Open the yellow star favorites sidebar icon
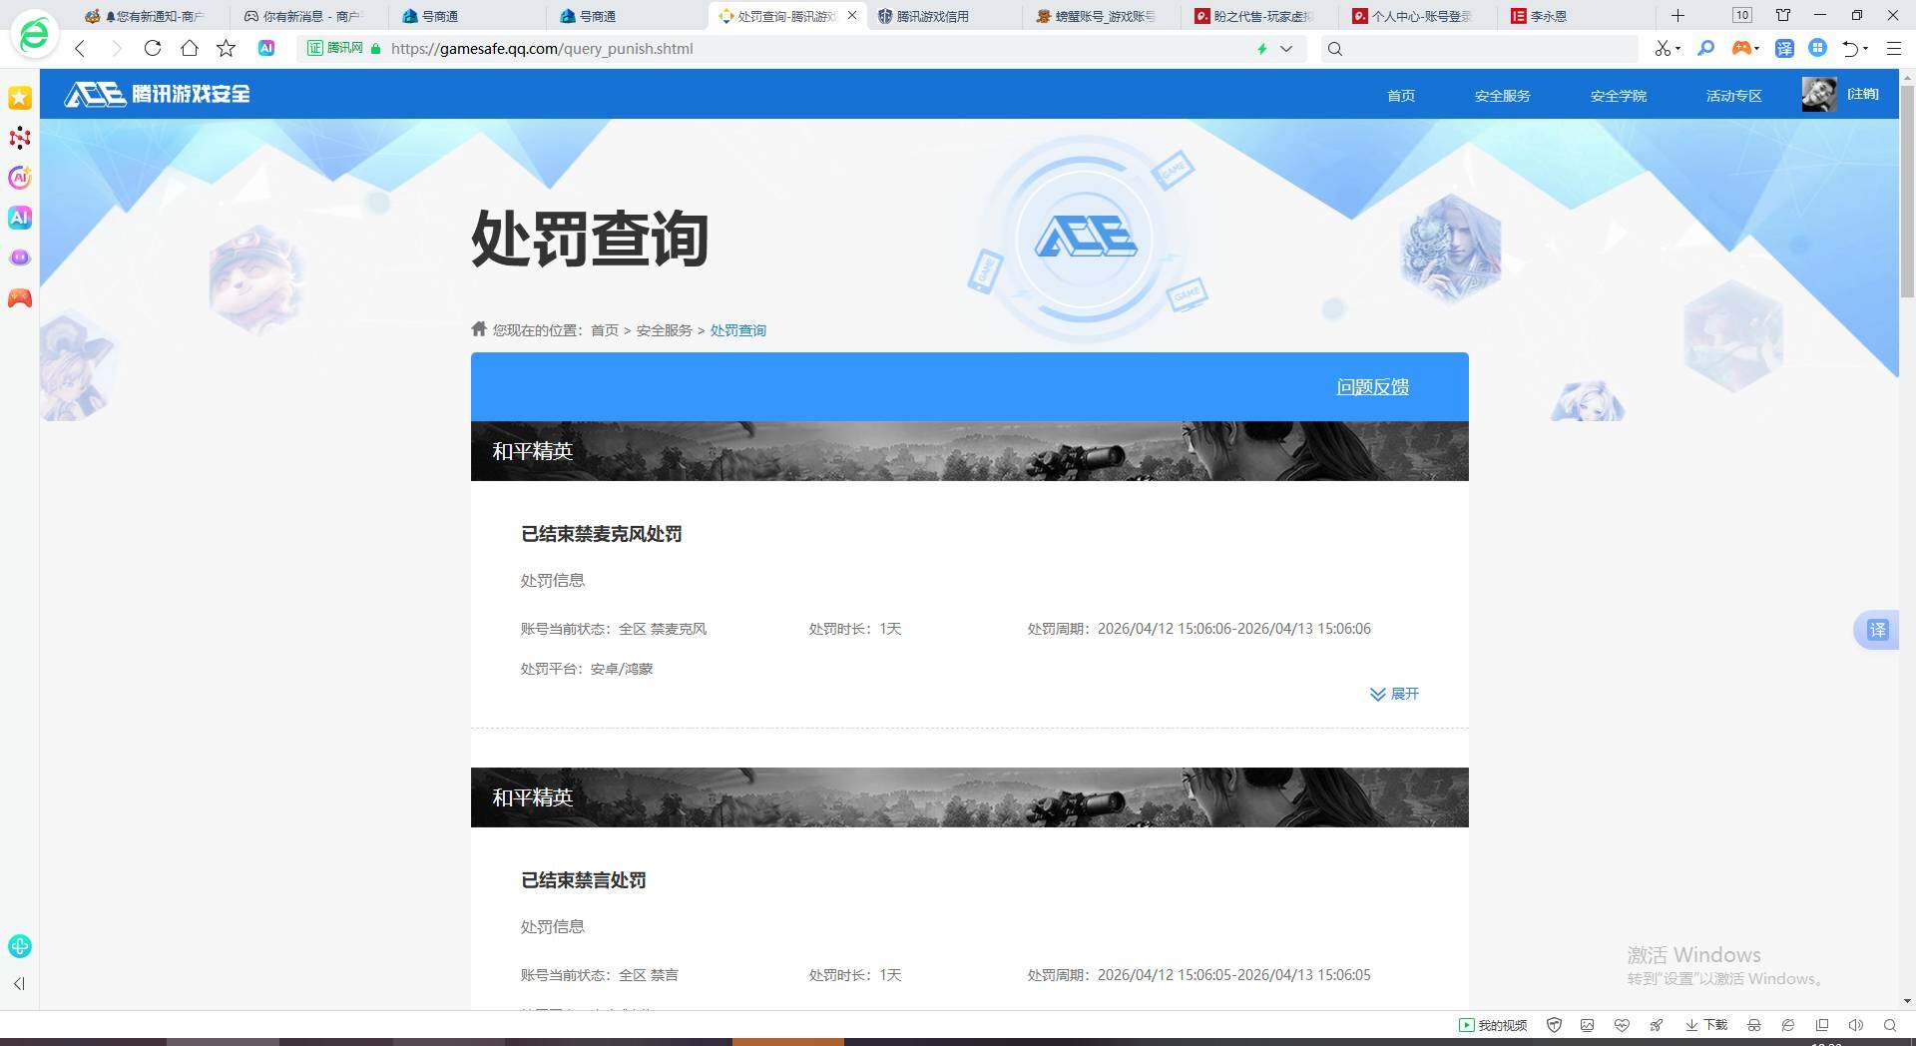Screen dimensions: 1916x1046 pos(20,97)
